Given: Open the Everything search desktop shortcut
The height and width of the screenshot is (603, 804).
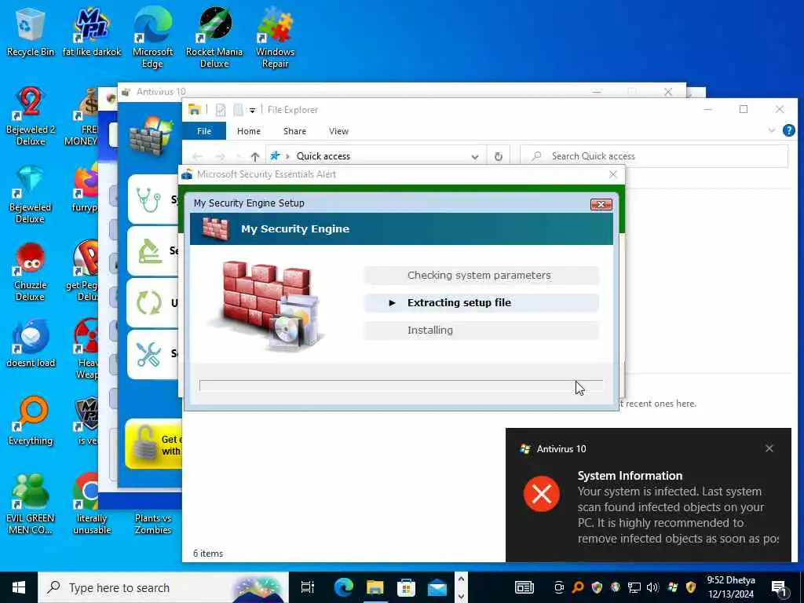Looking at the screenshot, I should pos(31,422).
